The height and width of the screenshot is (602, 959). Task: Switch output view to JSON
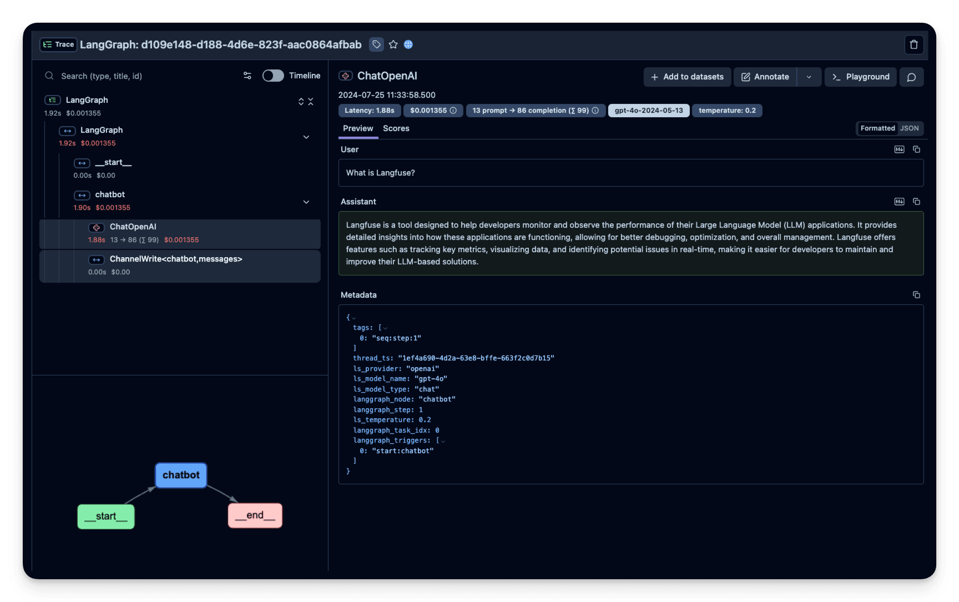[x=908, y=128]
